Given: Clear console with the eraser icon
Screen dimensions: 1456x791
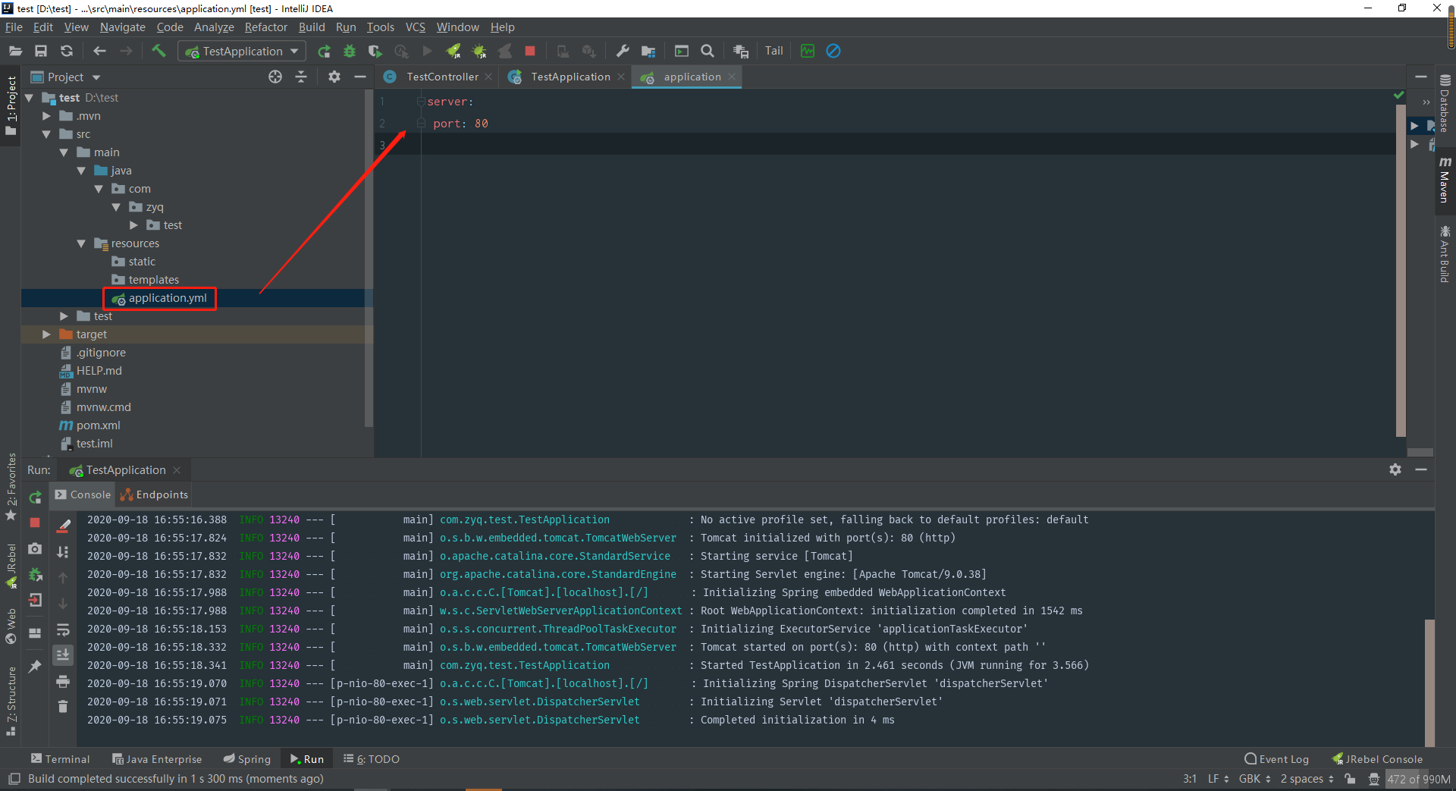Looking at the screenshot, I should point(63,526).
